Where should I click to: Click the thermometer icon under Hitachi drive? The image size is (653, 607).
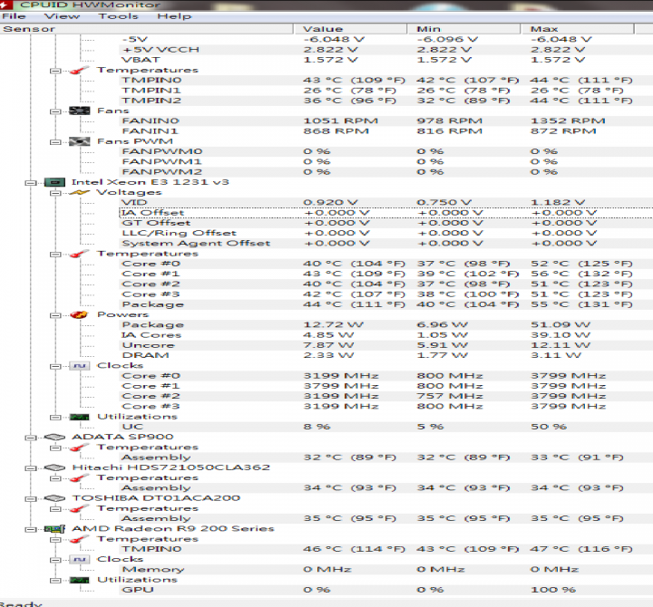[x=79, y=477]
